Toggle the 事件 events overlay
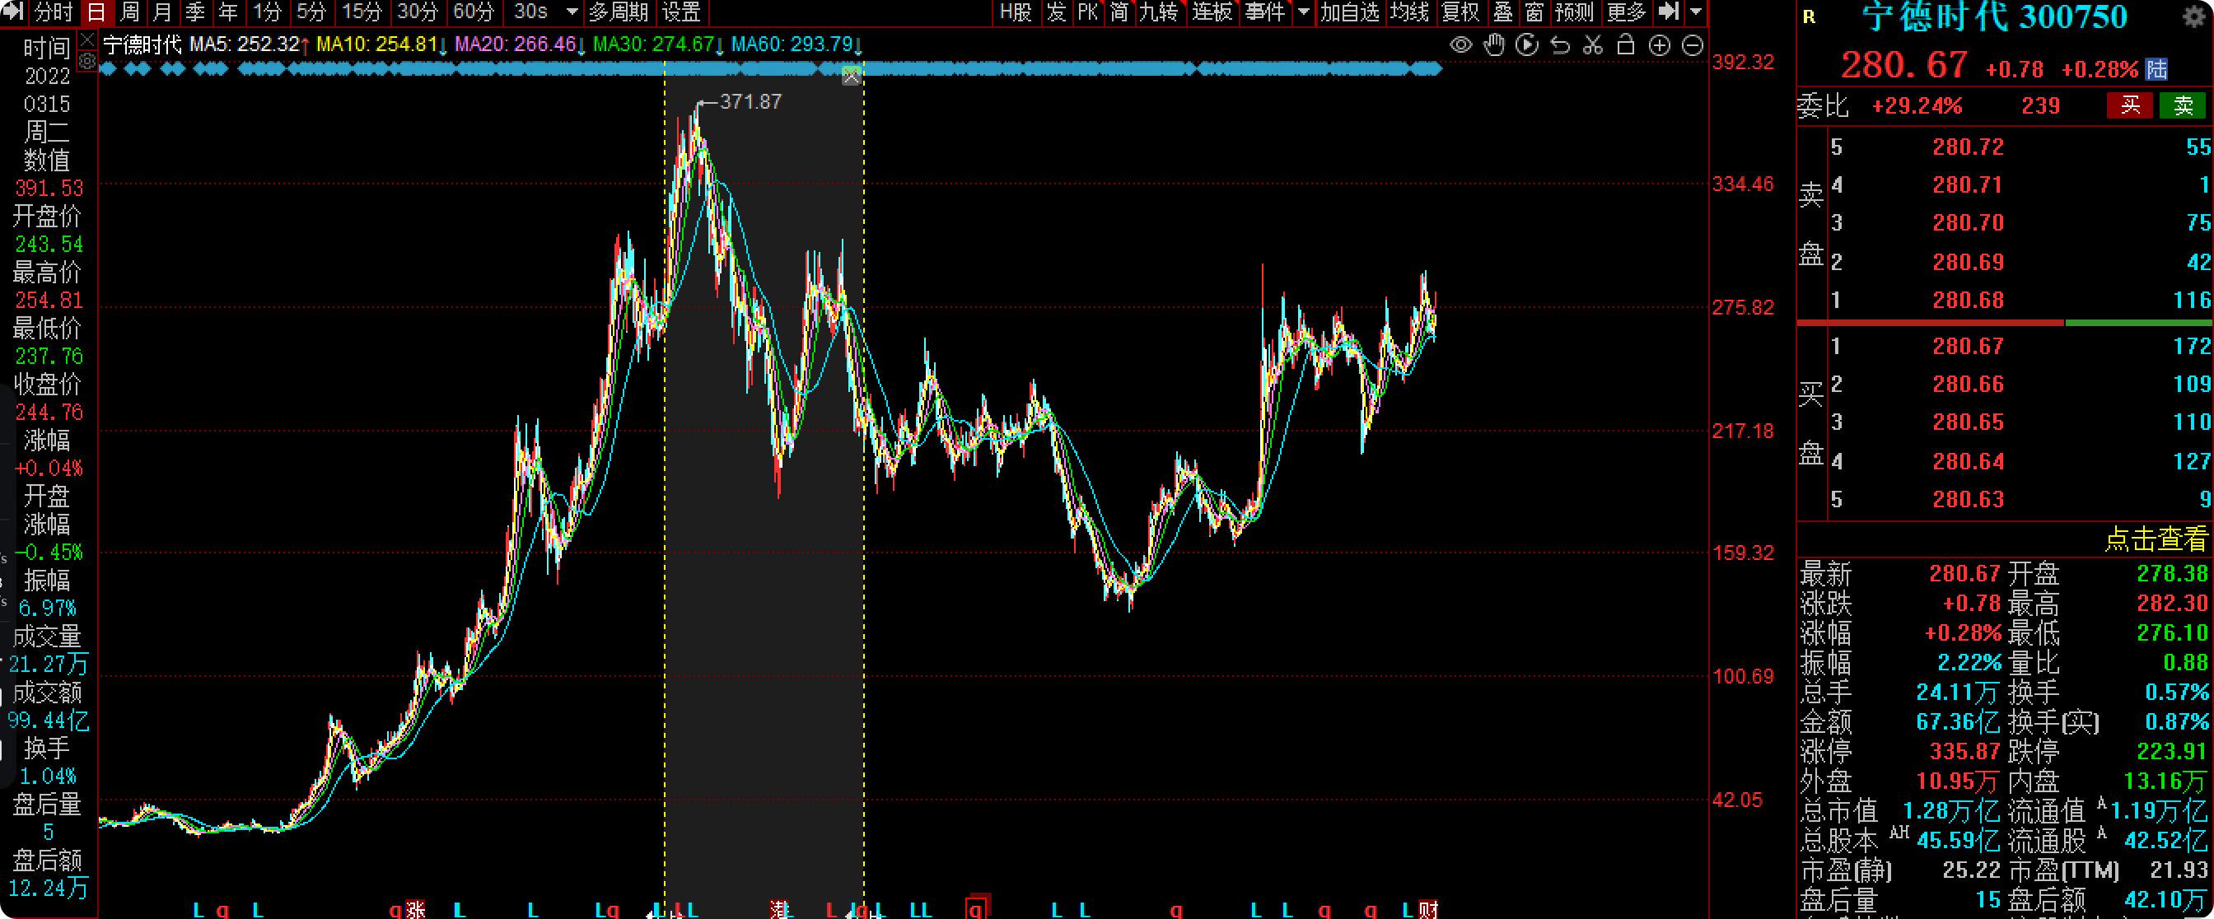 1265,12
